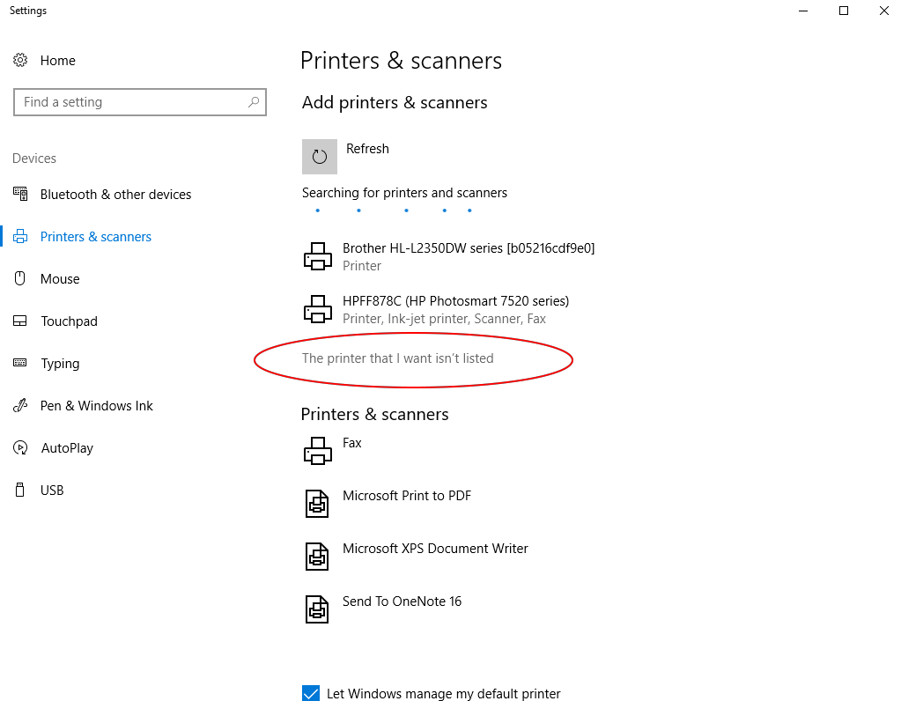This screenshot has height=701, width=901.
Task: Open the Touchpad settings page
Action: 69,321
